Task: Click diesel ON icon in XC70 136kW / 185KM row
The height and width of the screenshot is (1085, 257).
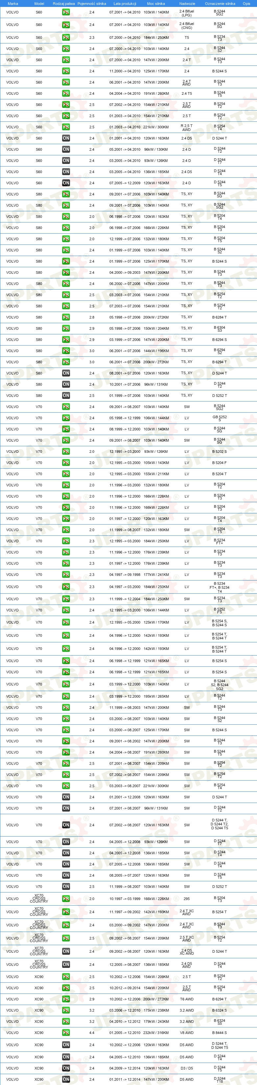Action: pos(66,964)
